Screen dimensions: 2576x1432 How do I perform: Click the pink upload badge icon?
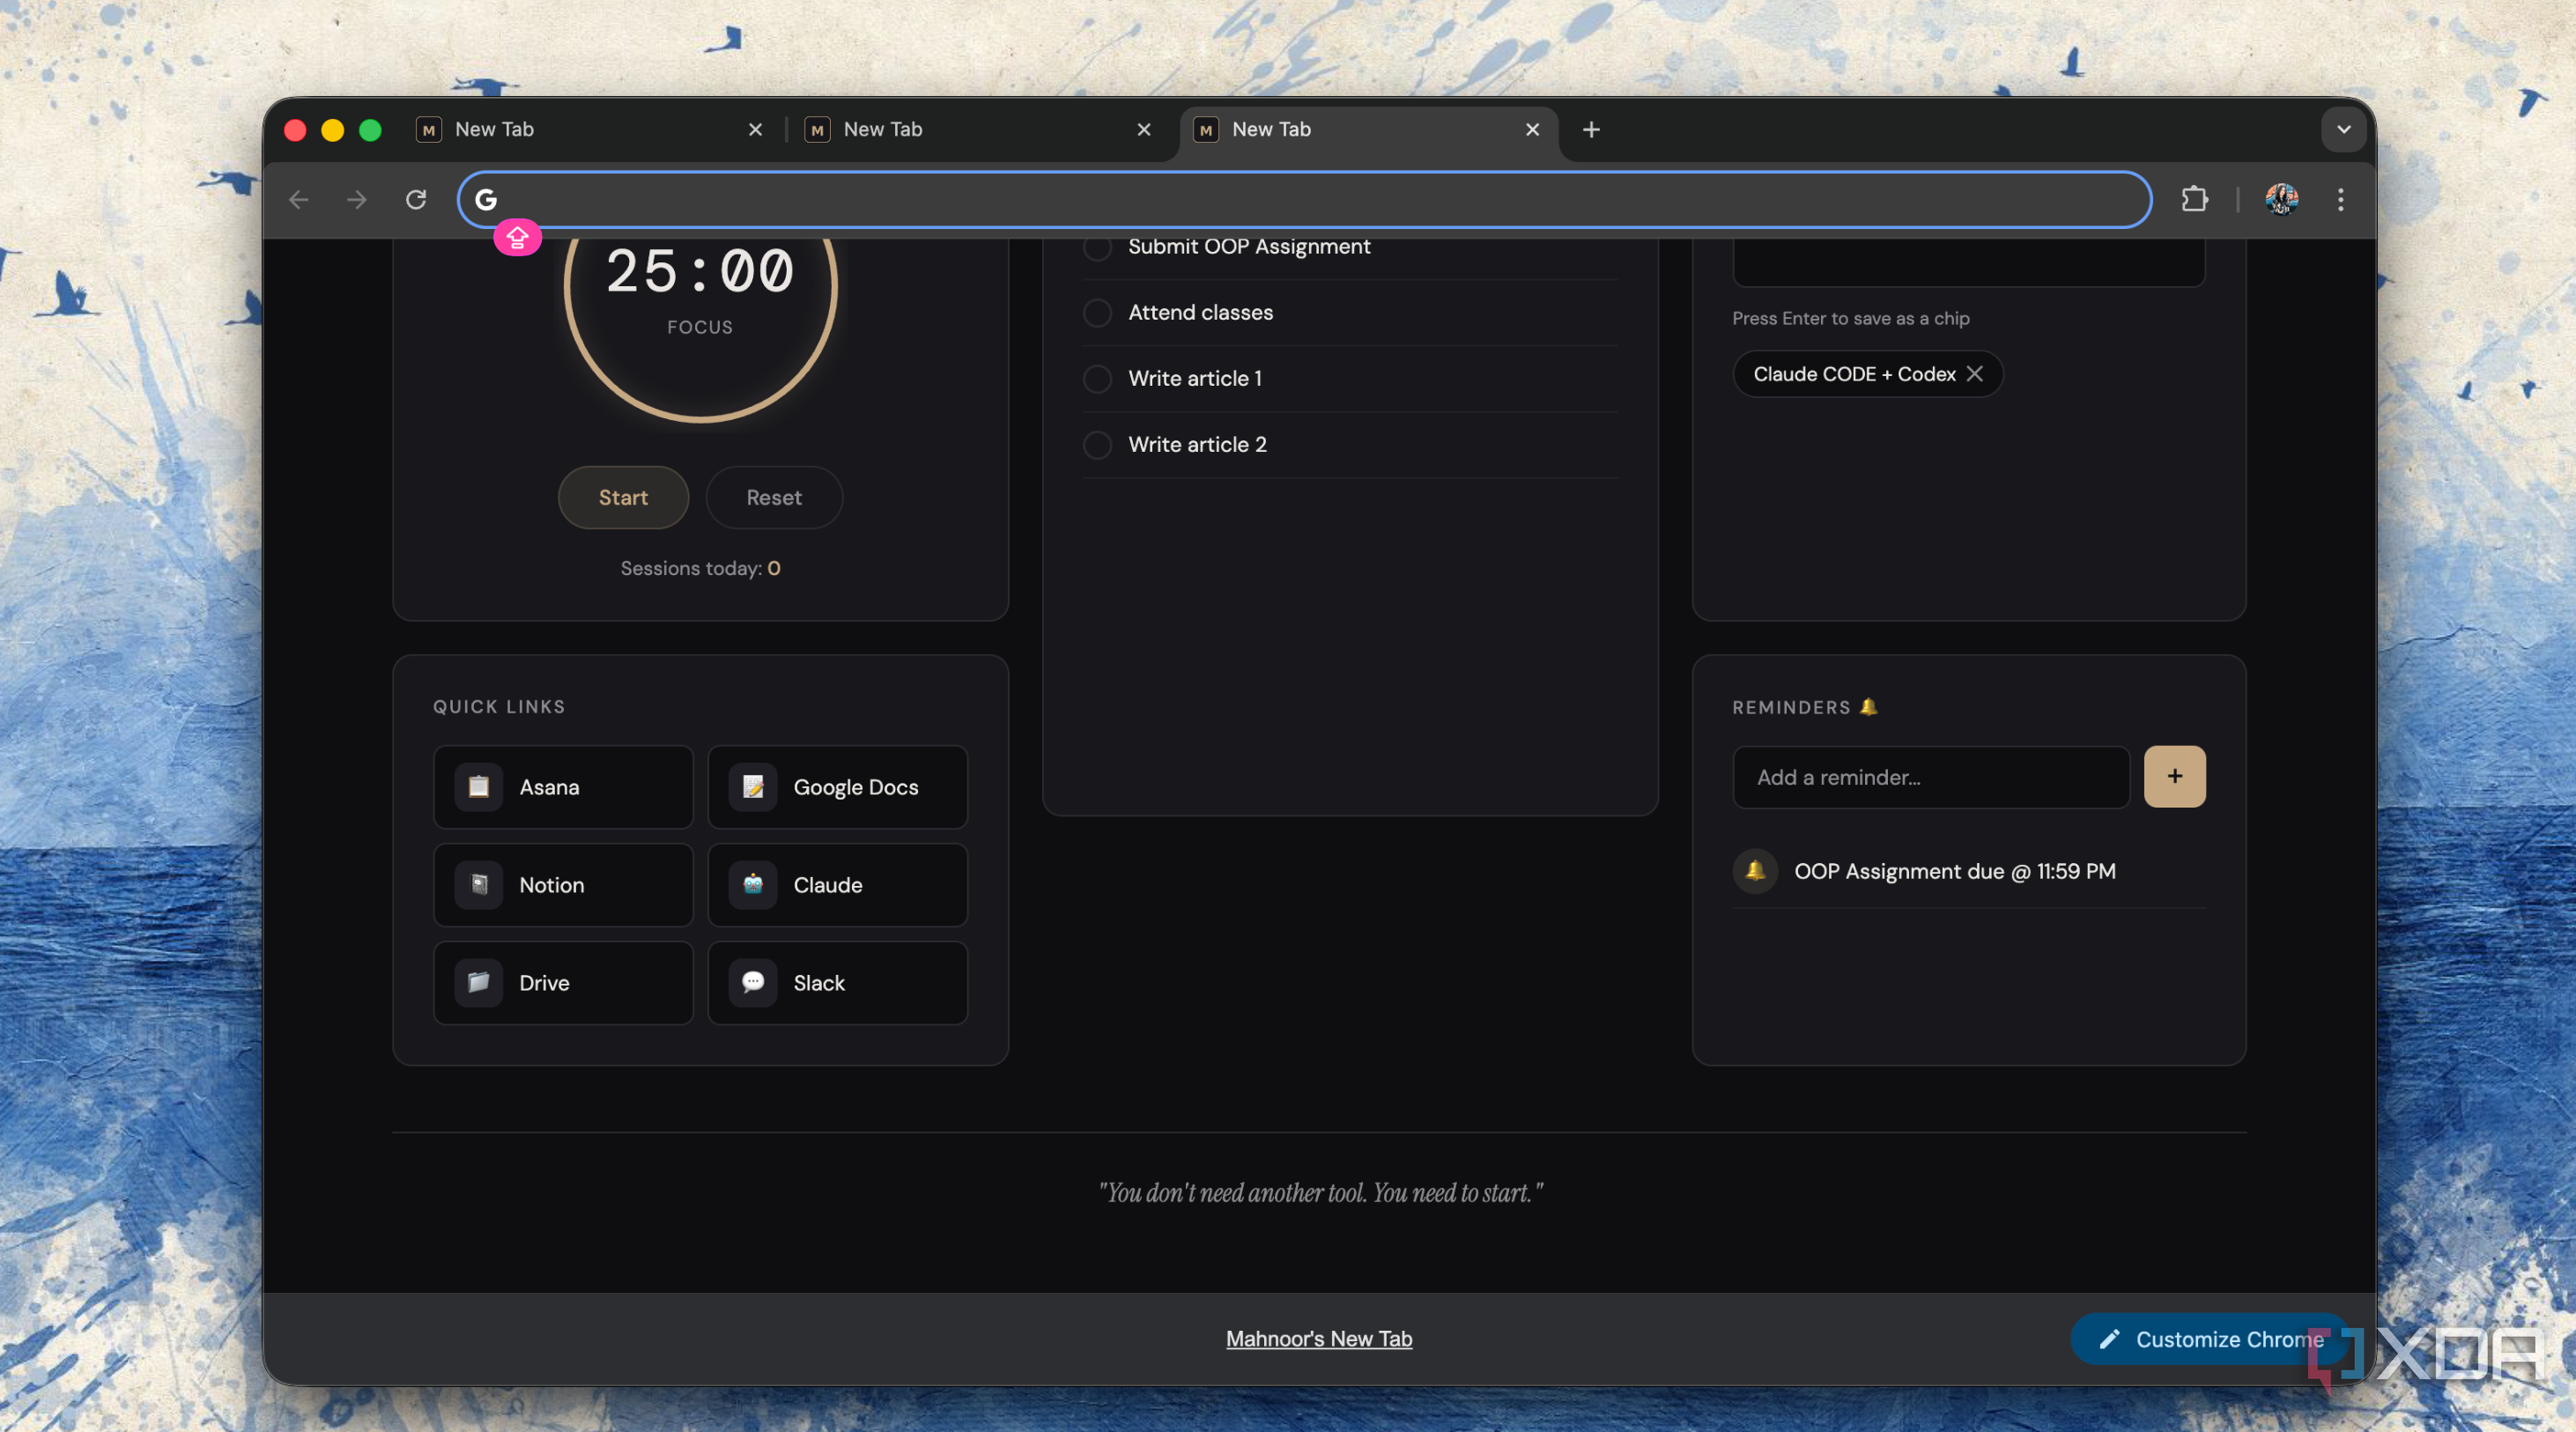[x=517, y=238]
